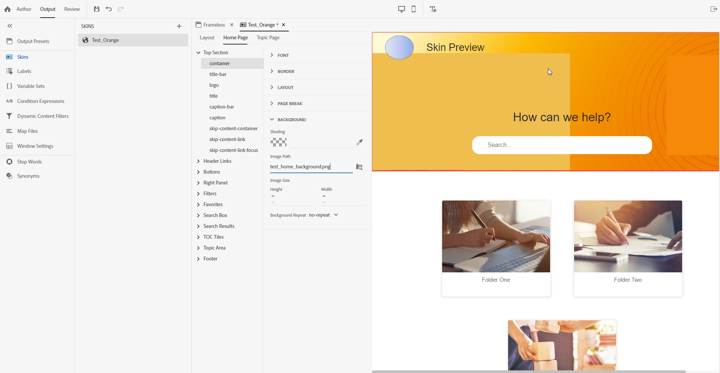Viewport: 720px width, 373px height.
Task: Select skip-content-container in the tree
Action: pos(234,128)
